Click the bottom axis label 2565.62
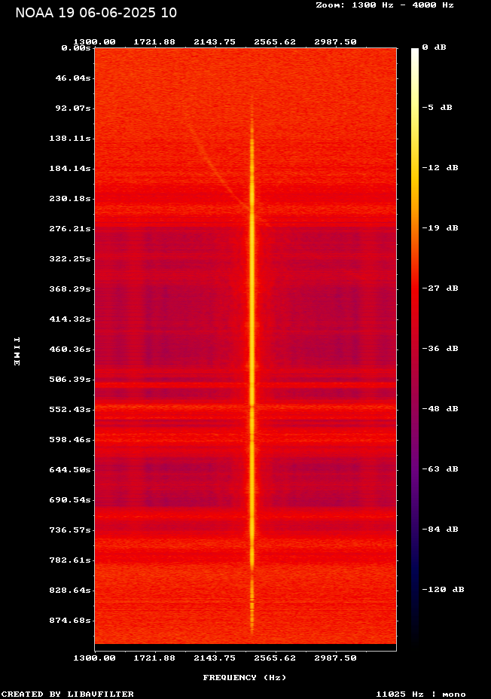 [274, 658]
